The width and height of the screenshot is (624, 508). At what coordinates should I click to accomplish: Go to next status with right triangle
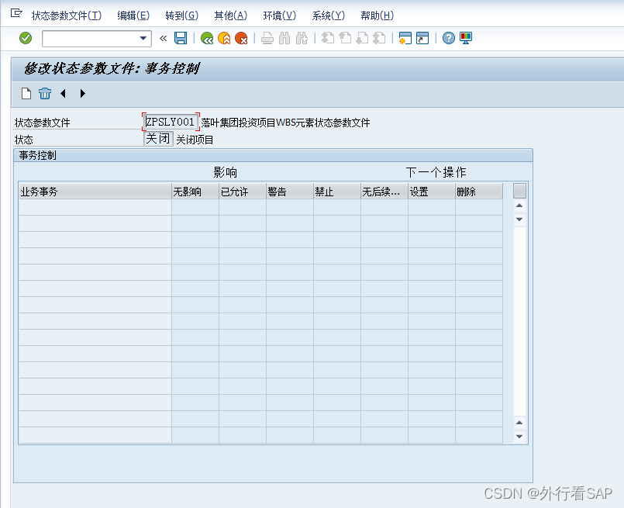coord(82,94)
